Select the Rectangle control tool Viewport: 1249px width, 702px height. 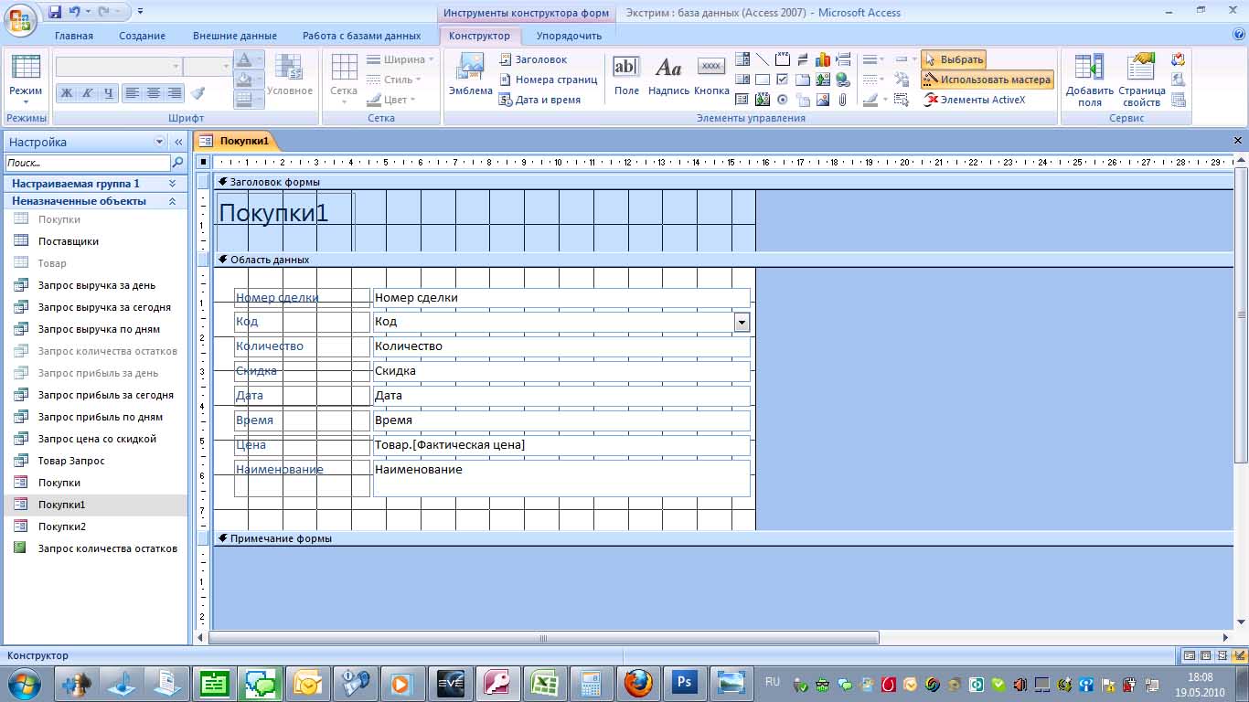[763, 80]
